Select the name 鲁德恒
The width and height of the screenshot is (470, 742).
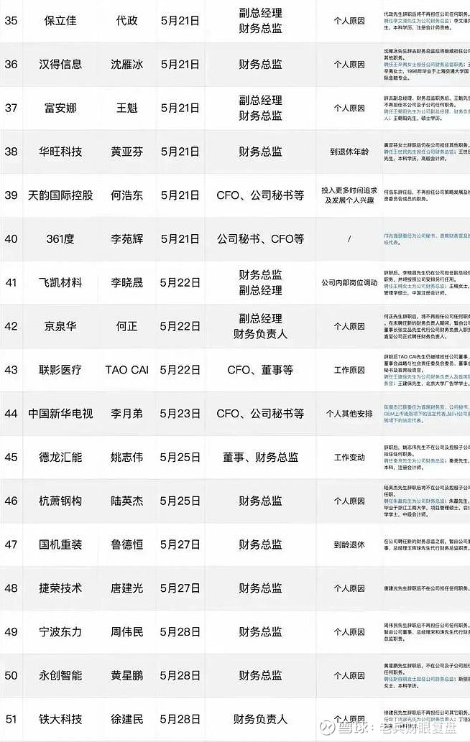coord(127,544)
